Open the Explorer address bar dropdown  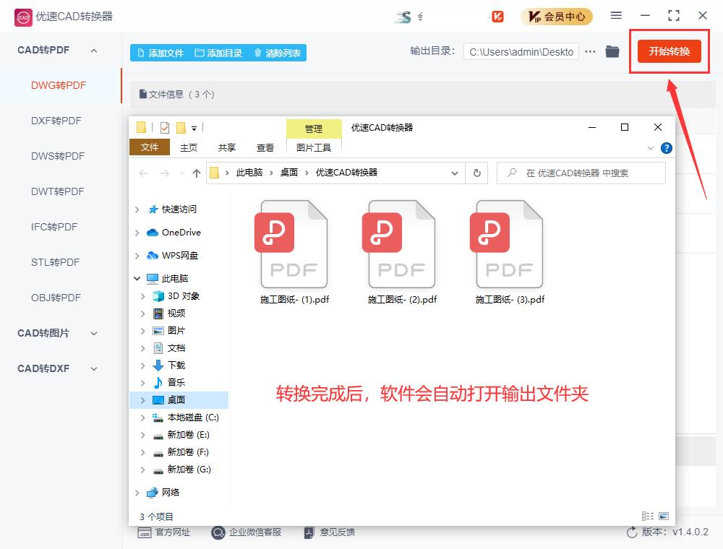pos(455,173)
